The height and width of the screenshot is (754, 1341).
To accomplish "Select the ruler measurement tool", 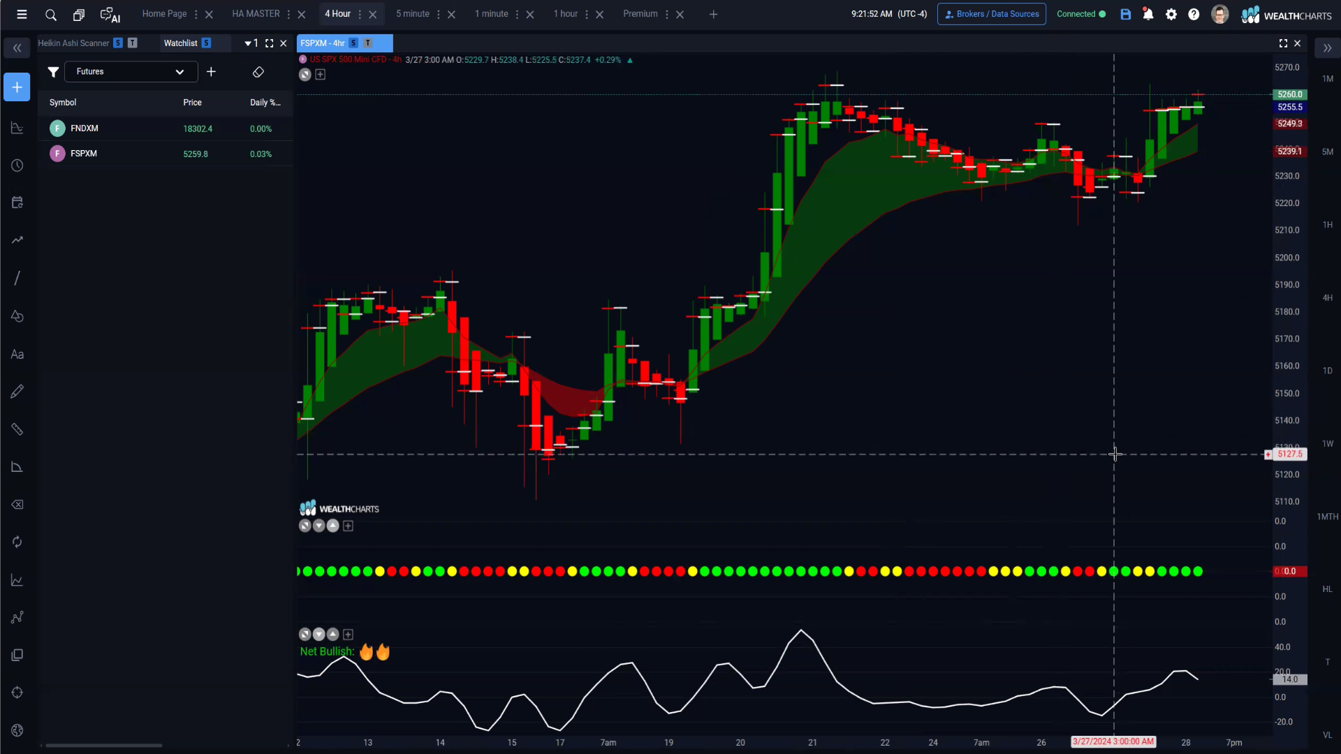I will click(17, 429).
